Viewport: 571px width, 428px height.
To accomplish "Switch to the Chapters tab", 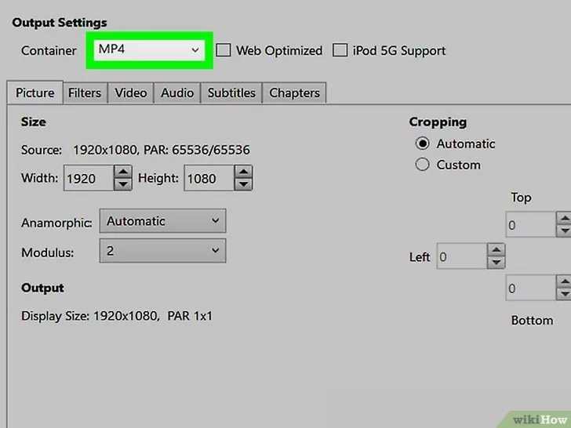I will point(294,93).
